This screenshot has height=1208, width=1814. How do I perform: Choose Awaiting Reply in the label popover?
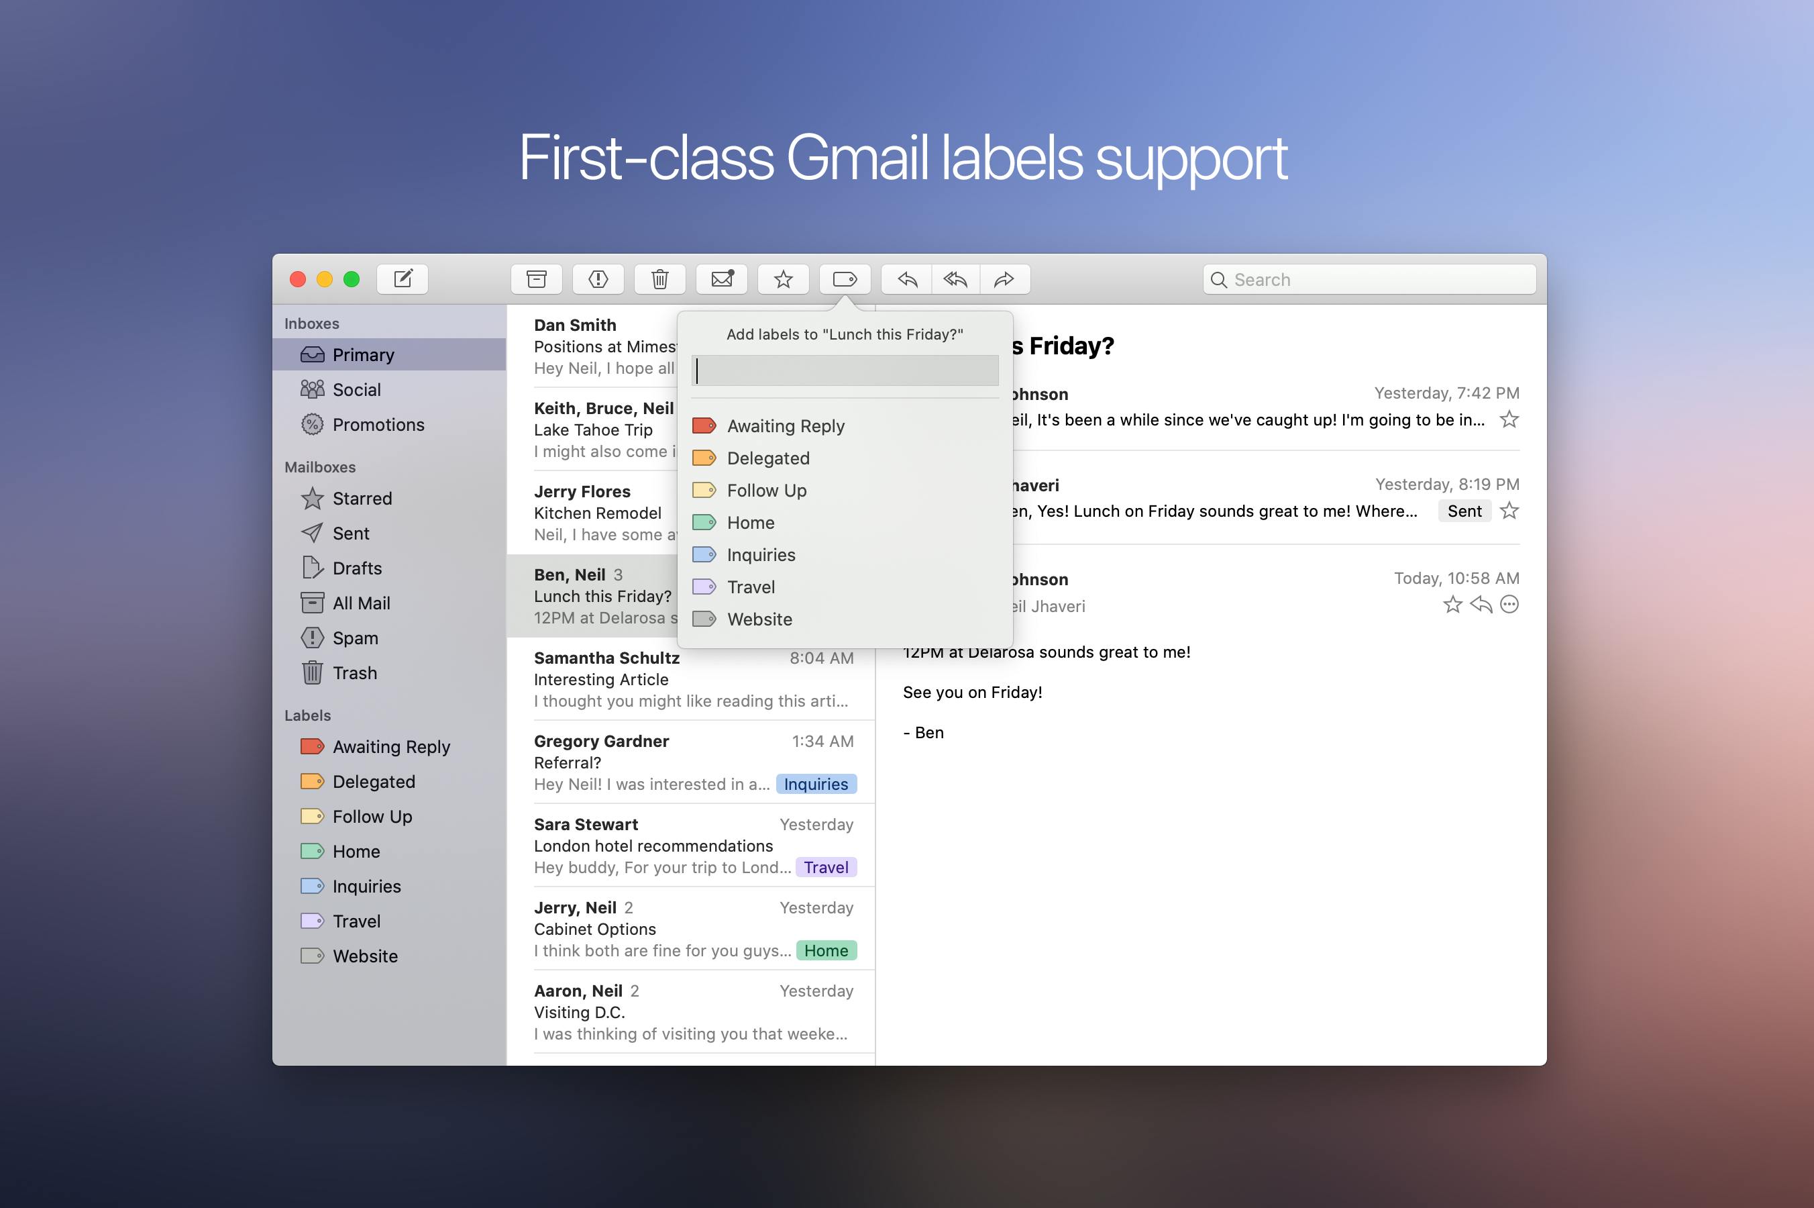pos(845,426)
